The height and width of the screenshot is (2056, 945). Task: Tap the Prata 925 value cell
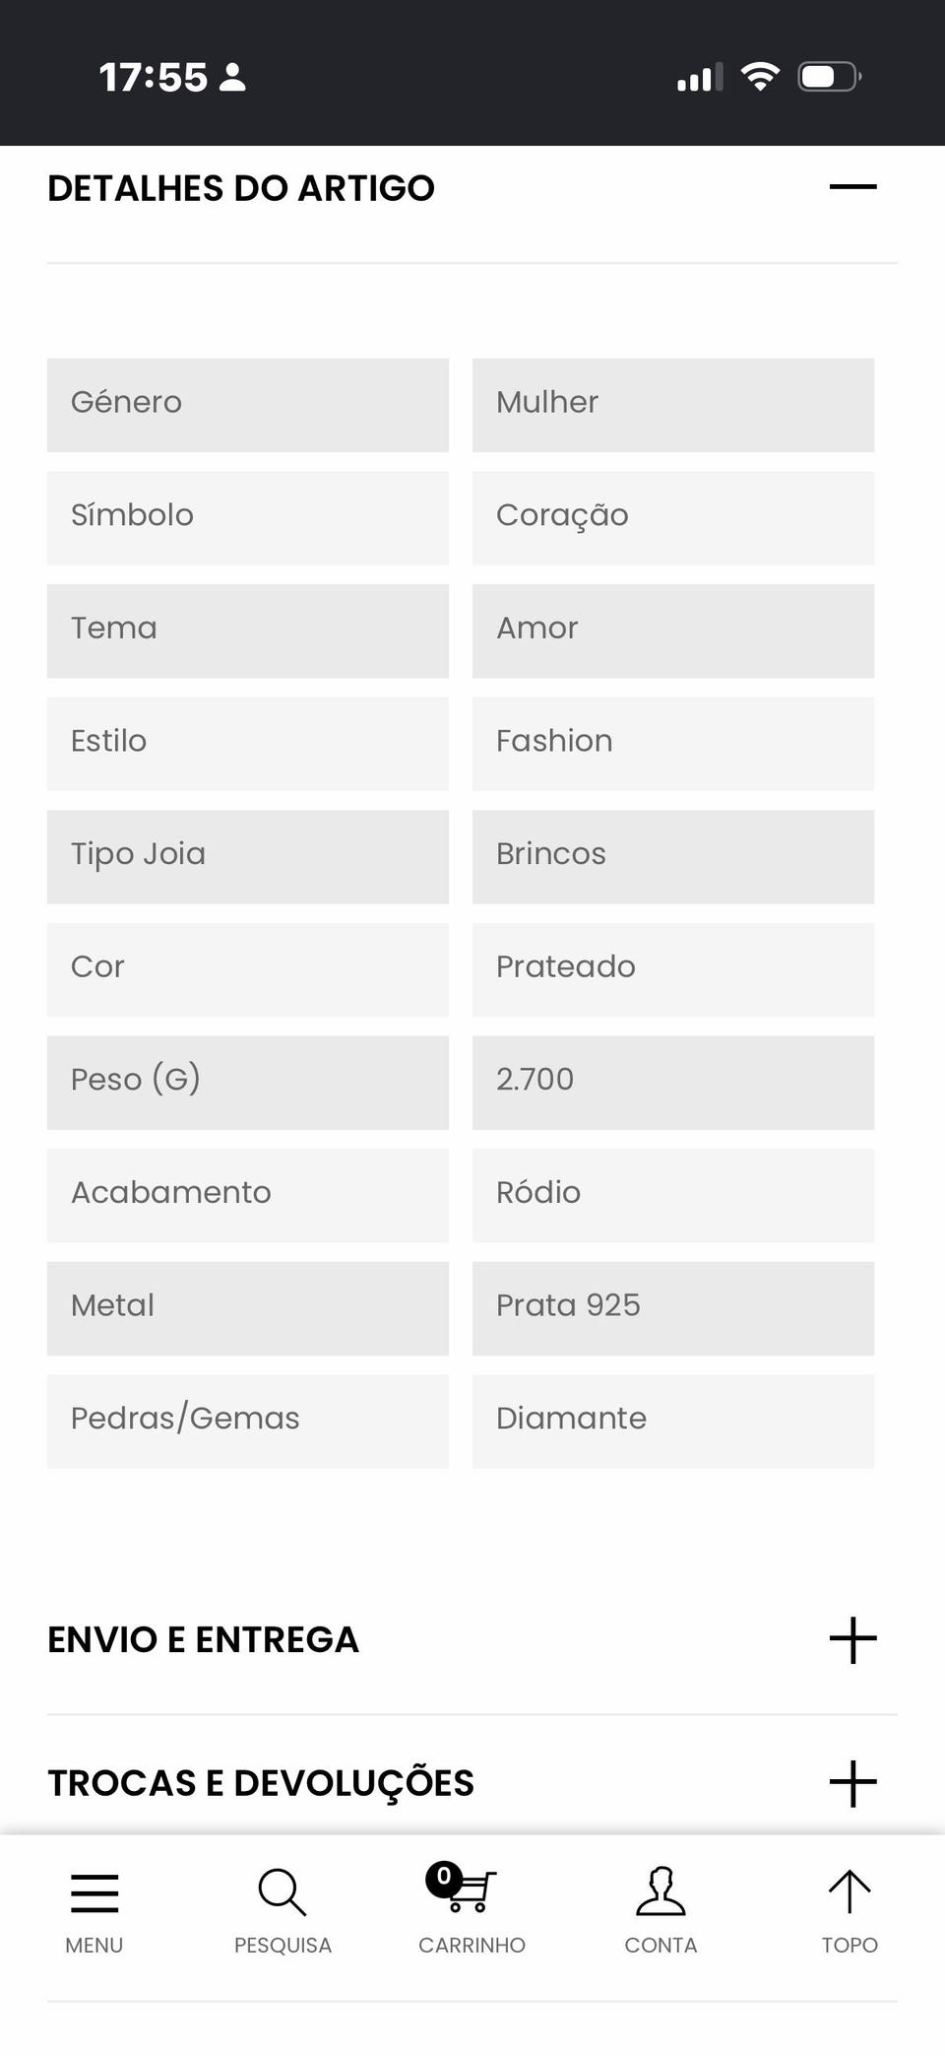point(673,1308)
